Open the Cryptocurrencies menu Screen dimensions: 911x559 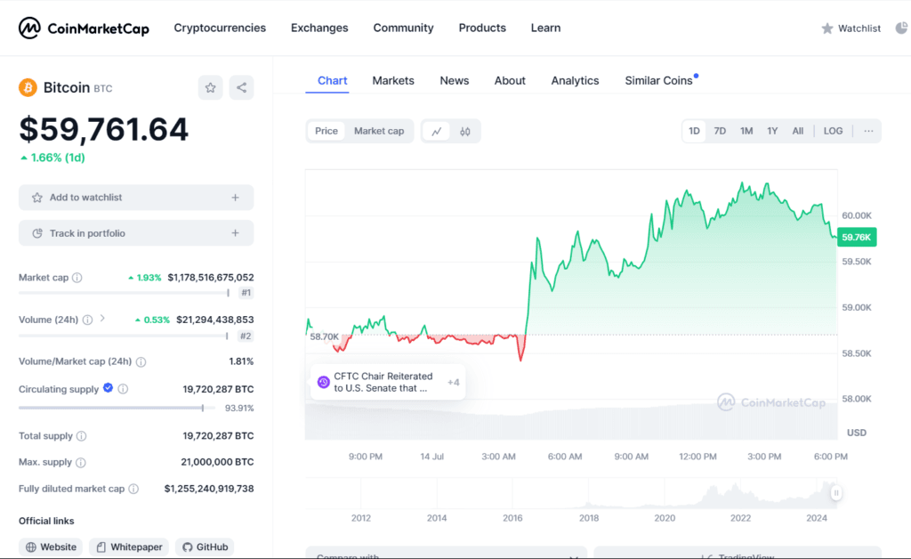[220, 28]
